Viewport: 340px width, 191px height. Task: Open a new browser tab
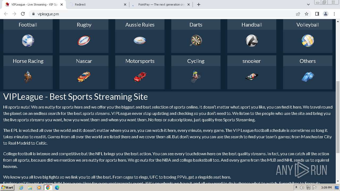click(x=199, y=5)
